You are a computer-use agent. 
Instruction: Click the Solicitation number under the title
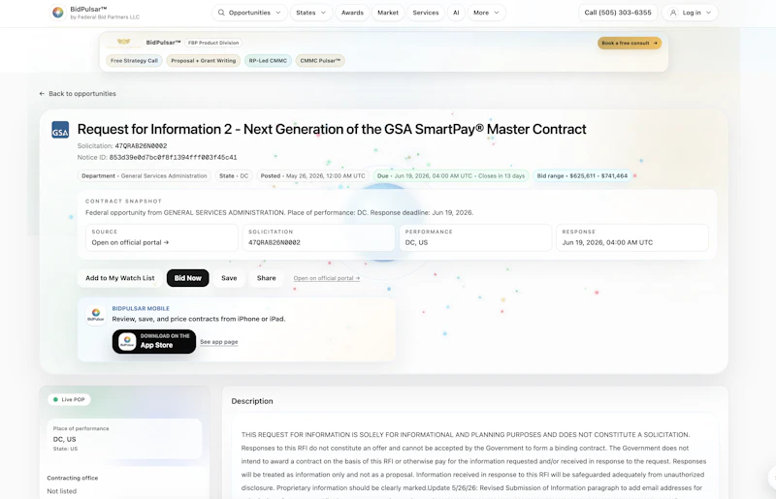[141, 146]
